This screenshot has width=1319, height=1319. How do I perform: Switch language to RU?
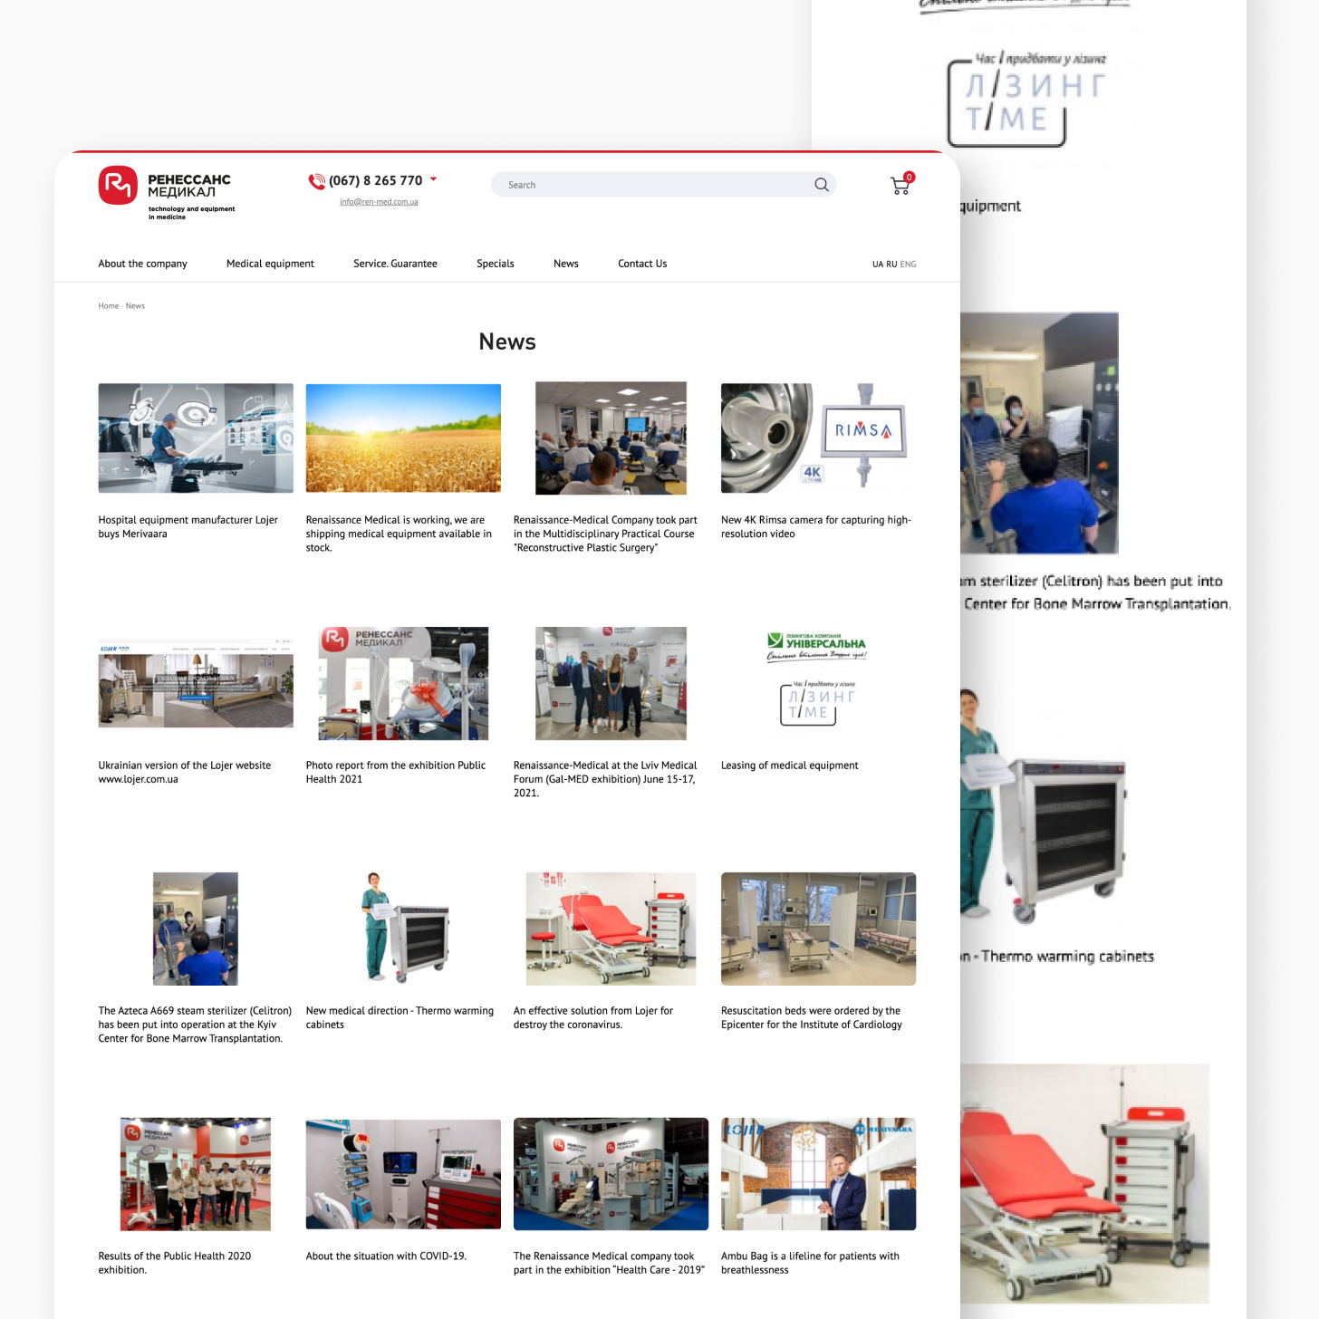891,265
